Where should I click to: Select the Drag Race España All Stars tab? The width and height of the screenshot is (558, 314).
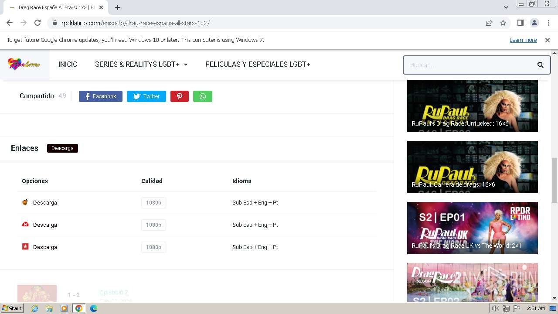click(57, 7)
